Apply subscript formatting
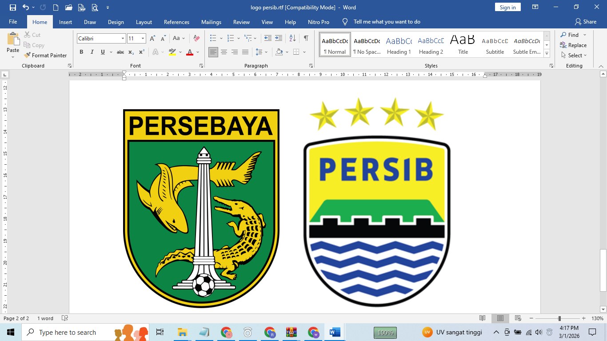 [131, 52]
